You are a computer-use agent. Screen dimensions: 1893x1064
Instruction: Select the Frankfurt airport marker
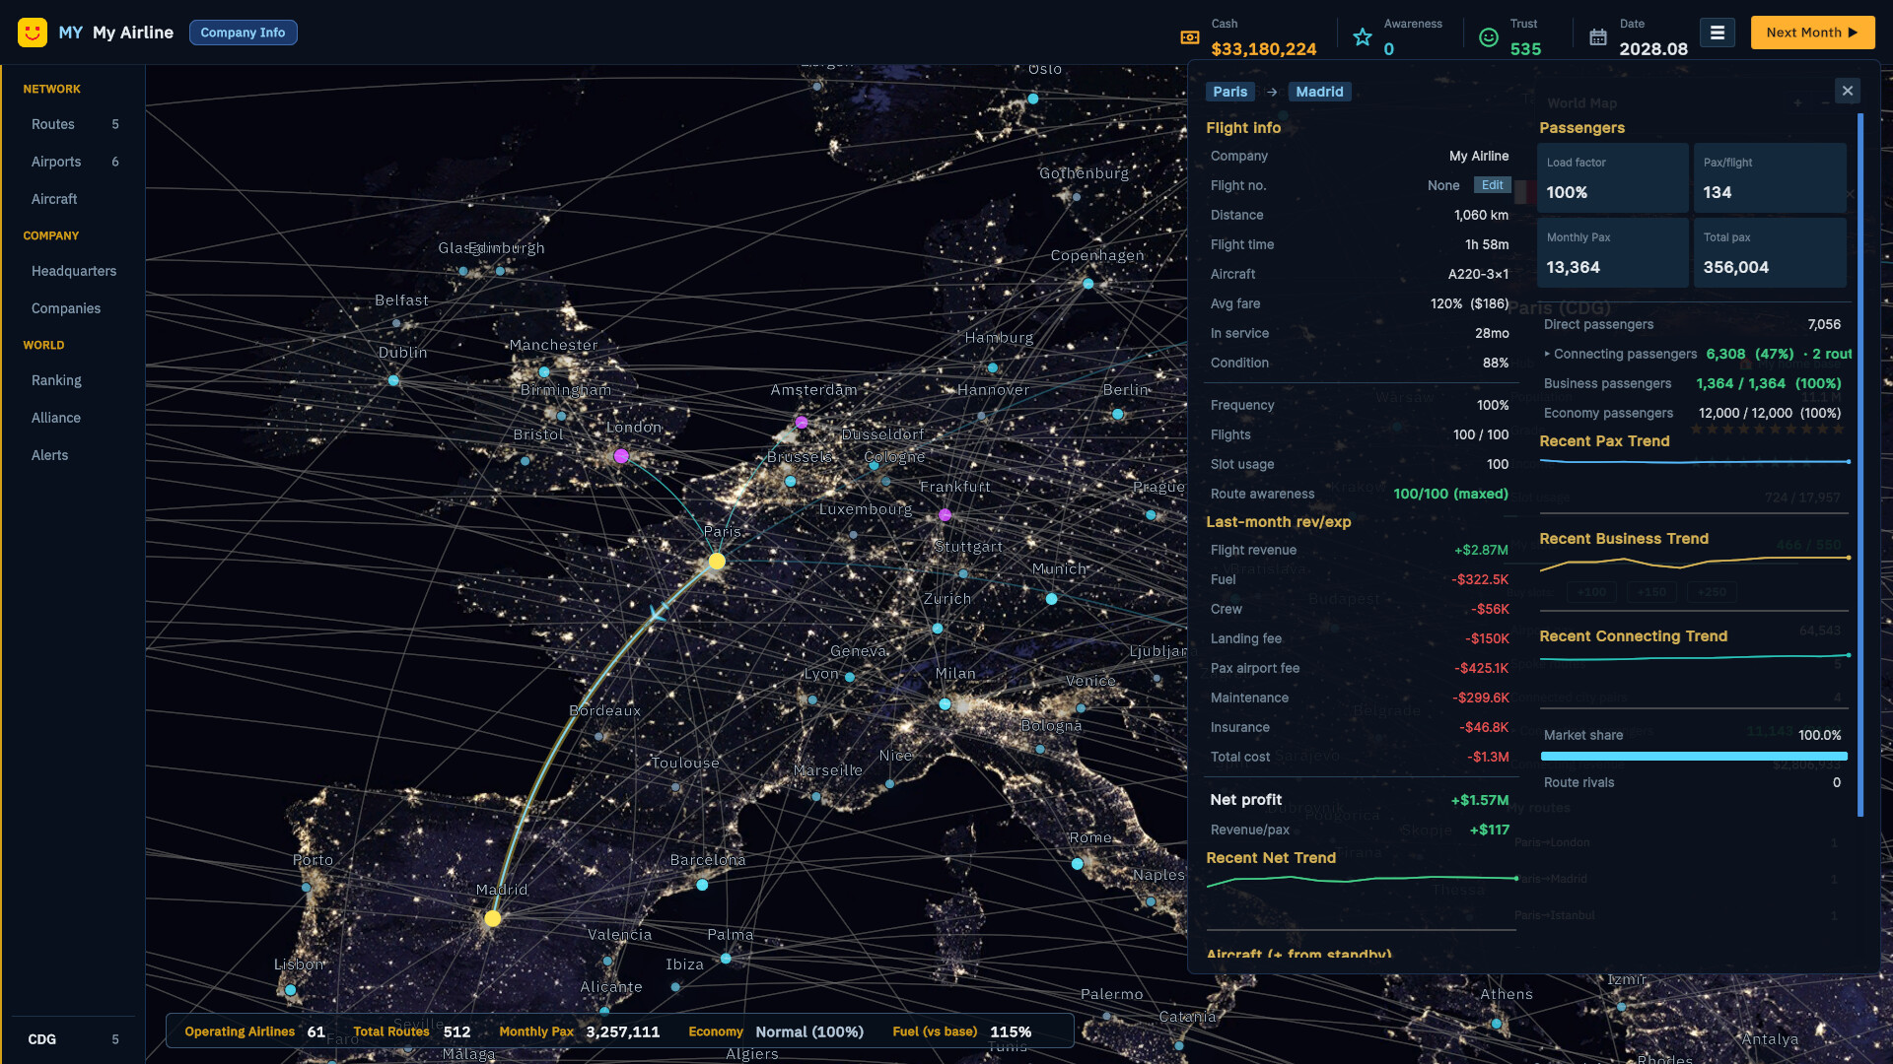[x=945, y=515]
